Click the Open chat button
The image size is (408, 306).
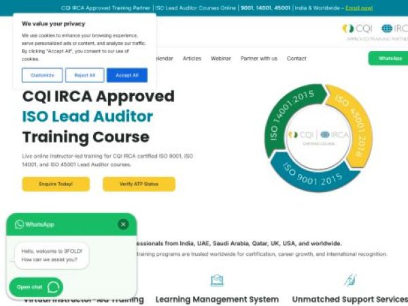(x=36, y=287)
